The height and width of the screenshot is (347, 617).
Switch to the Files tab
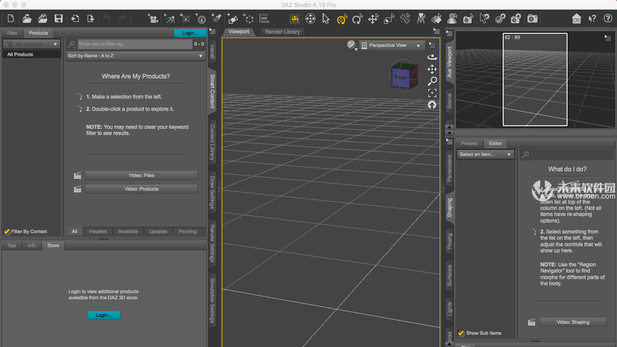[x=12, y=33]
